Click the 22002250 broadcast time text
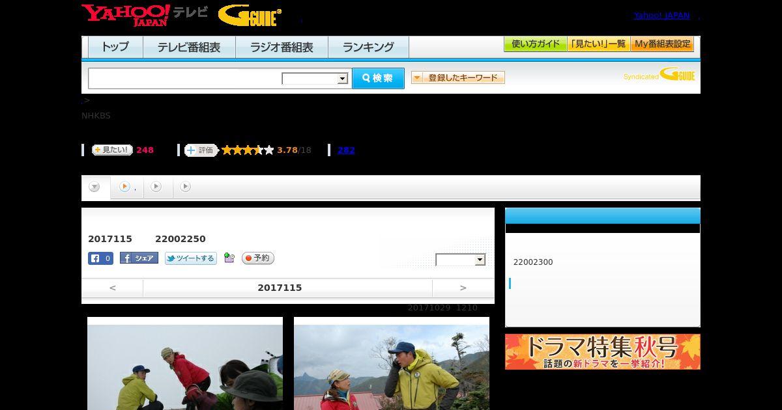782x410 pixels. [181, 239]
